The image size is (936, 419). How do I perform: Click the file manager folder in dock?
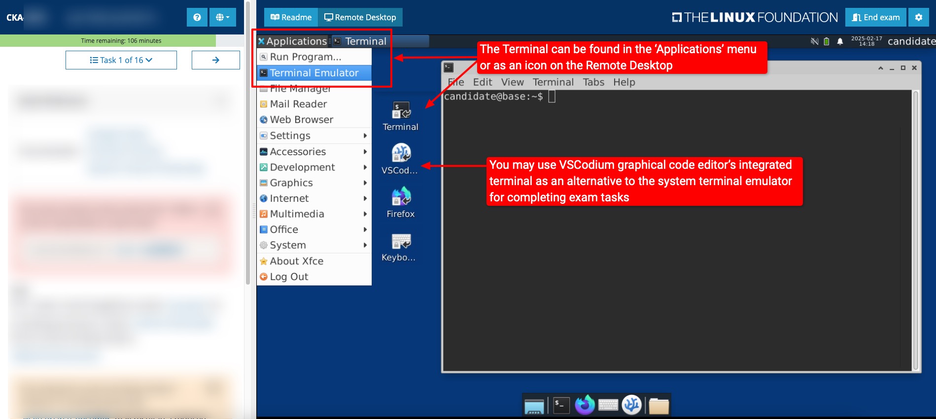659,406
